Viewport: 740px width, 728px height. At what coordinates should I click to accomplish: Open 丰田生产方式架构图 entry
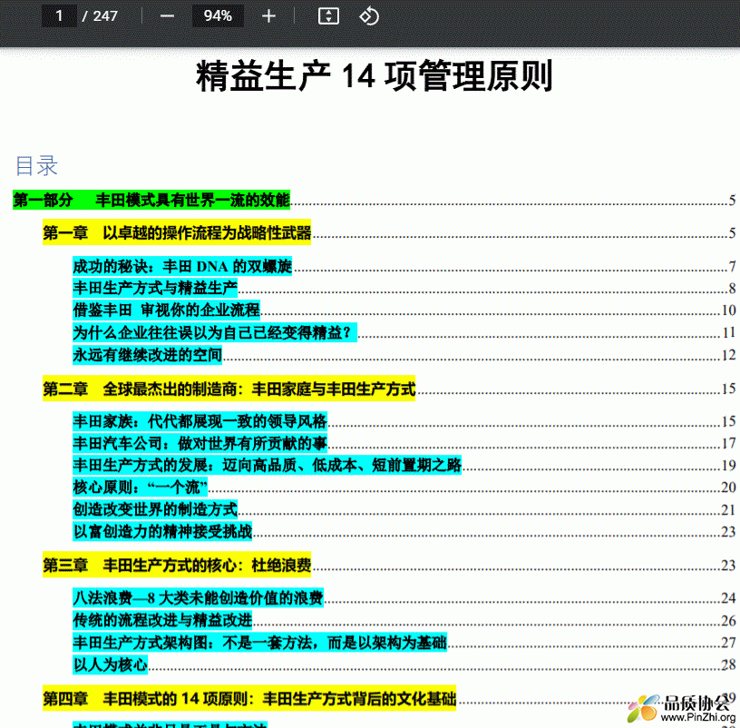(259, 642)
